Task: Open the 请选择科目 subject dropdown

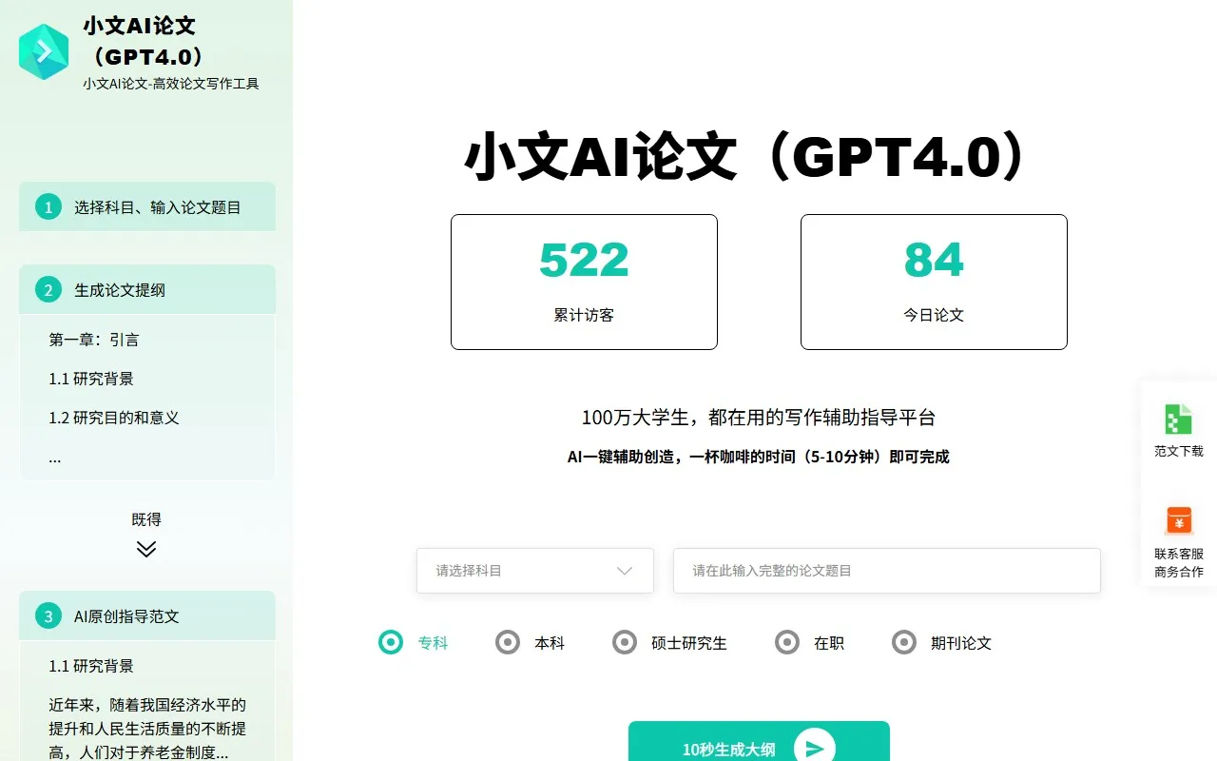Action: [x=534, y=571]
